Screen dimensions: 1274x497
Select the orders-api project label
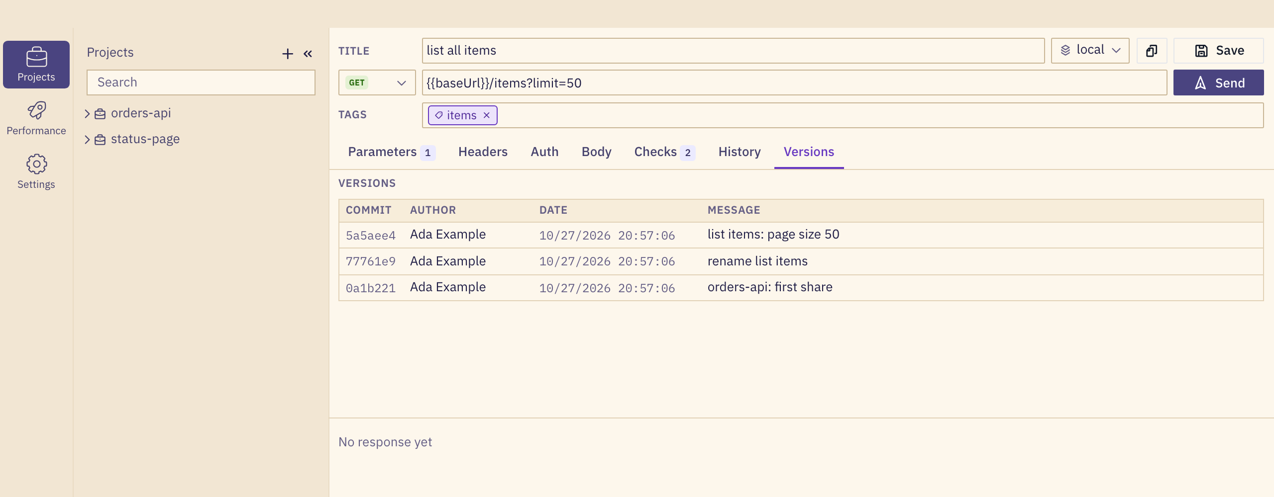pos(141,113)
